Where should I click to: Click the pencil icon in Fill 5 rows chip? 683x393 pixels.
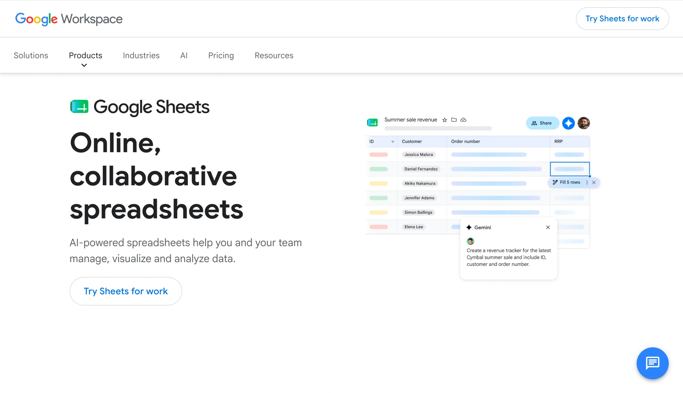click(x=555, y=182)
